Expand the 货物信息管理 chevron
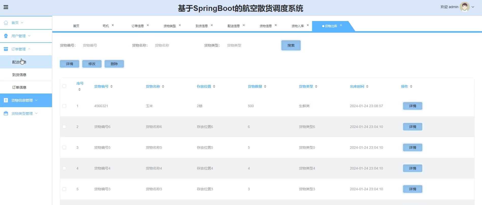 click(x=36, y=100)
